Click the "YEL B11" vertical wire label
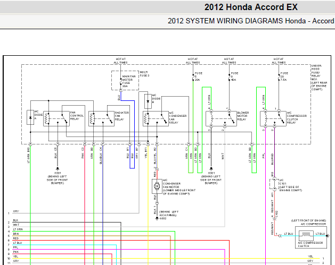Image resolution: width=335 pixels, height=265 pixels. coord(146,153)
